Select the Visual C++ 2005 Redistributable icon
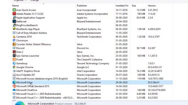This screenshot has height=105, width=188. [x=14, y=94]
